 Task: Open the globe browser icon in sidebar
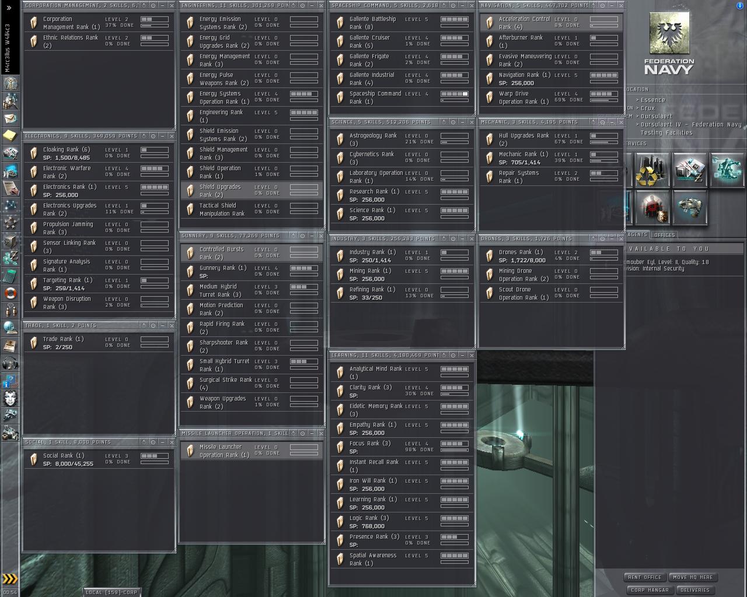pyautogui.click(x=10, y=328)
